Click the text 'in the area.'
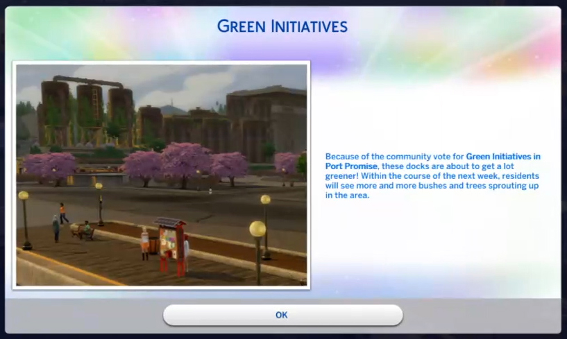The image size is (567, 339). 347,195
